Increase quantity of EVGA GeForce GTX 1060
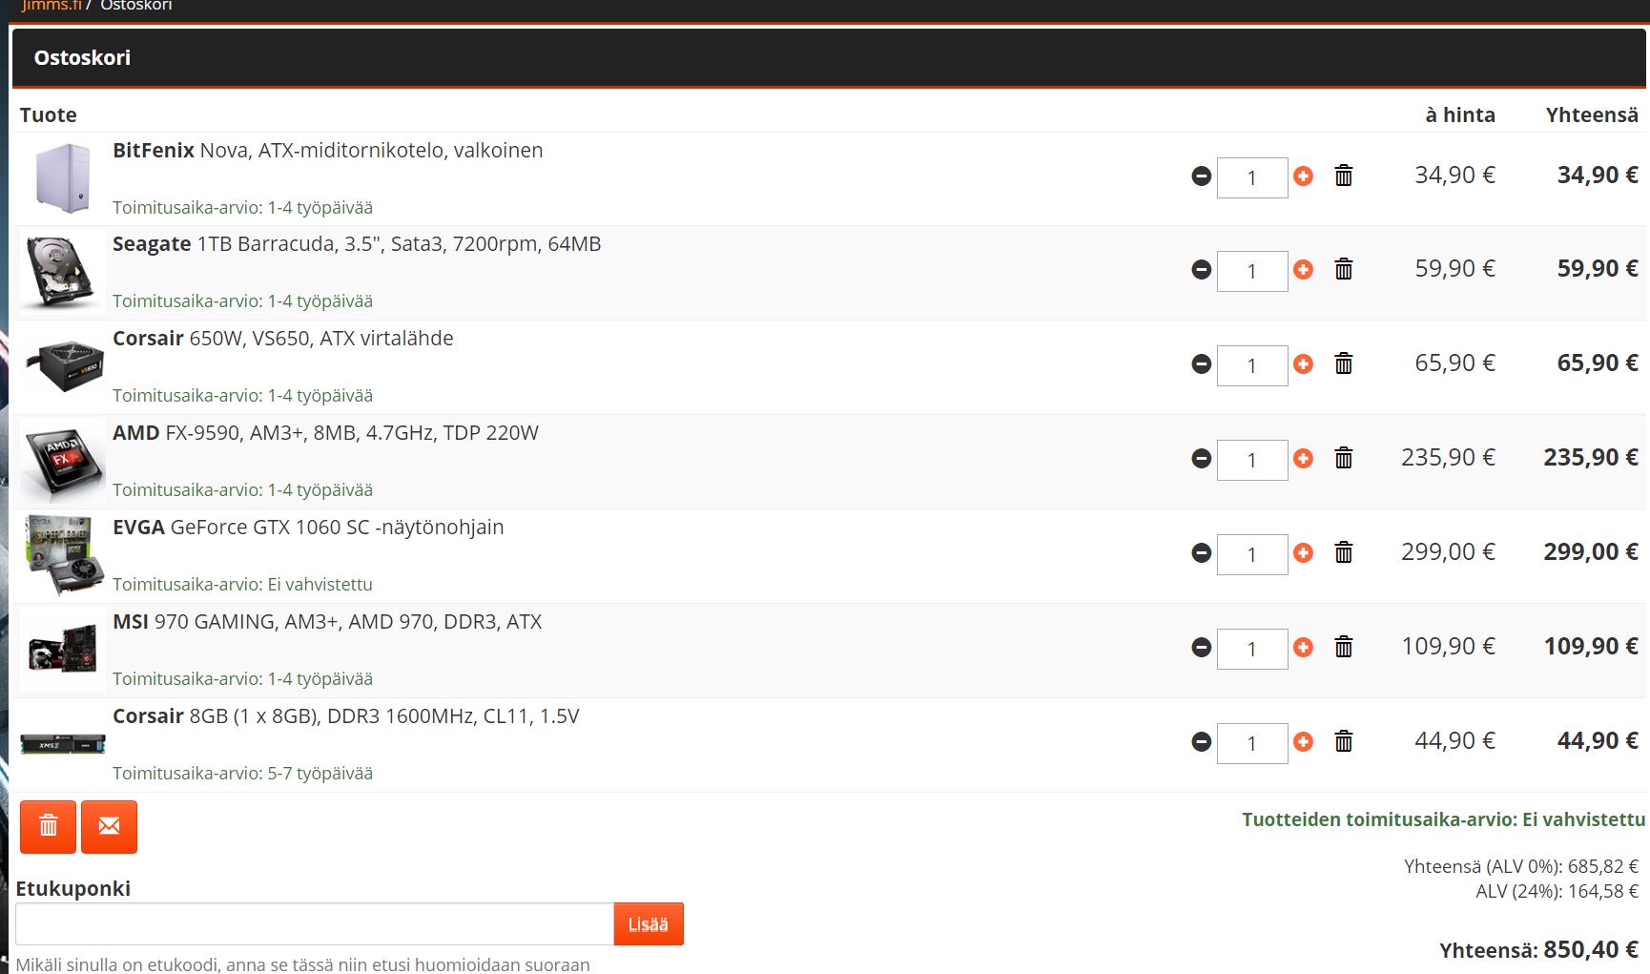 1303,553
